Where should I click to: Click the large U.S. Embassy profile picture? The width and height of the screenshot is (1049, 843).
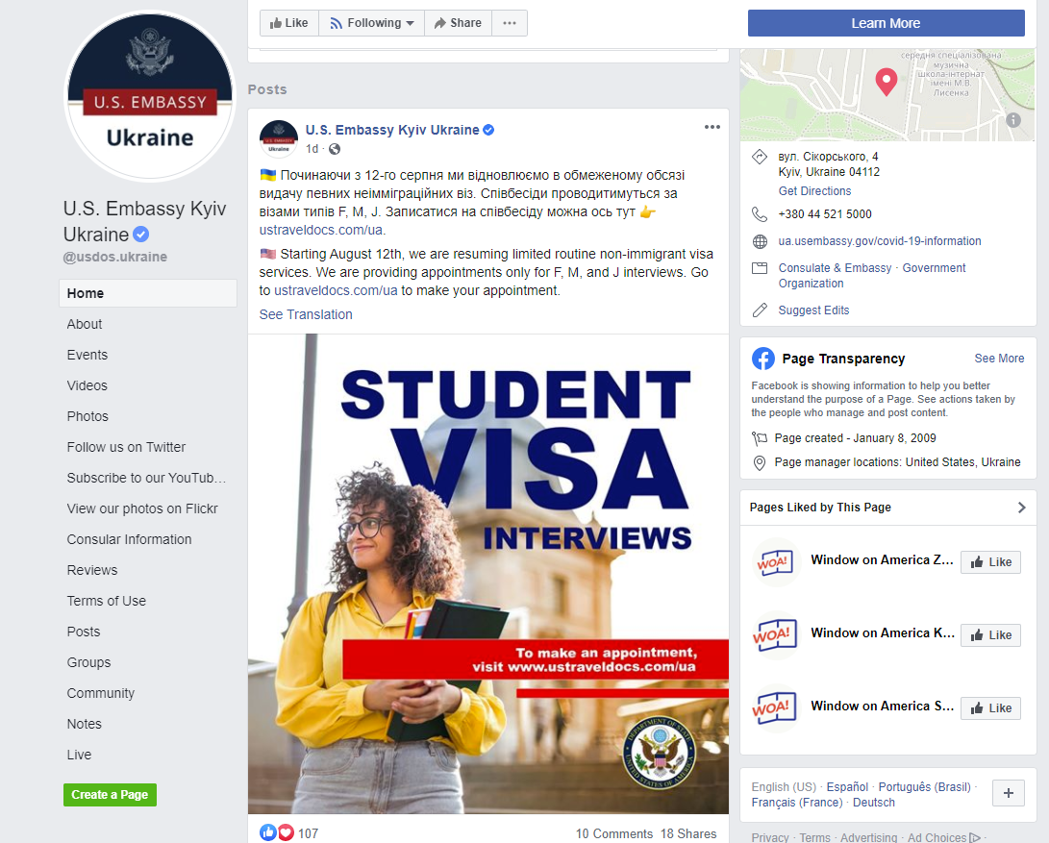click(150, 96)
